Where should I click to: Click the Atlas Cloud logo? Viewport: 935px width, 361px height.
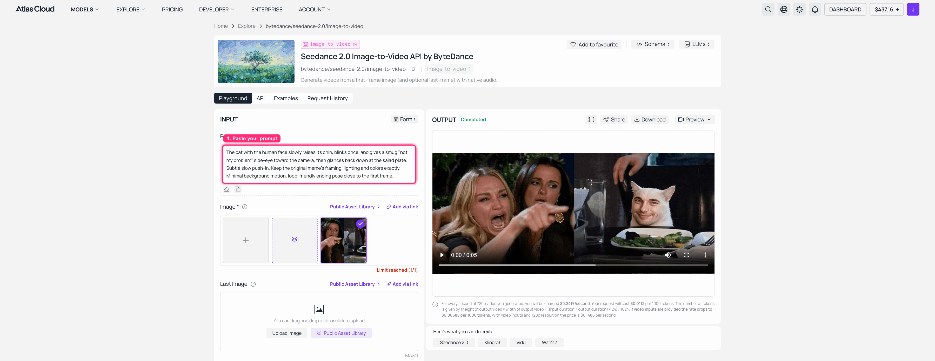coord(35,9)
